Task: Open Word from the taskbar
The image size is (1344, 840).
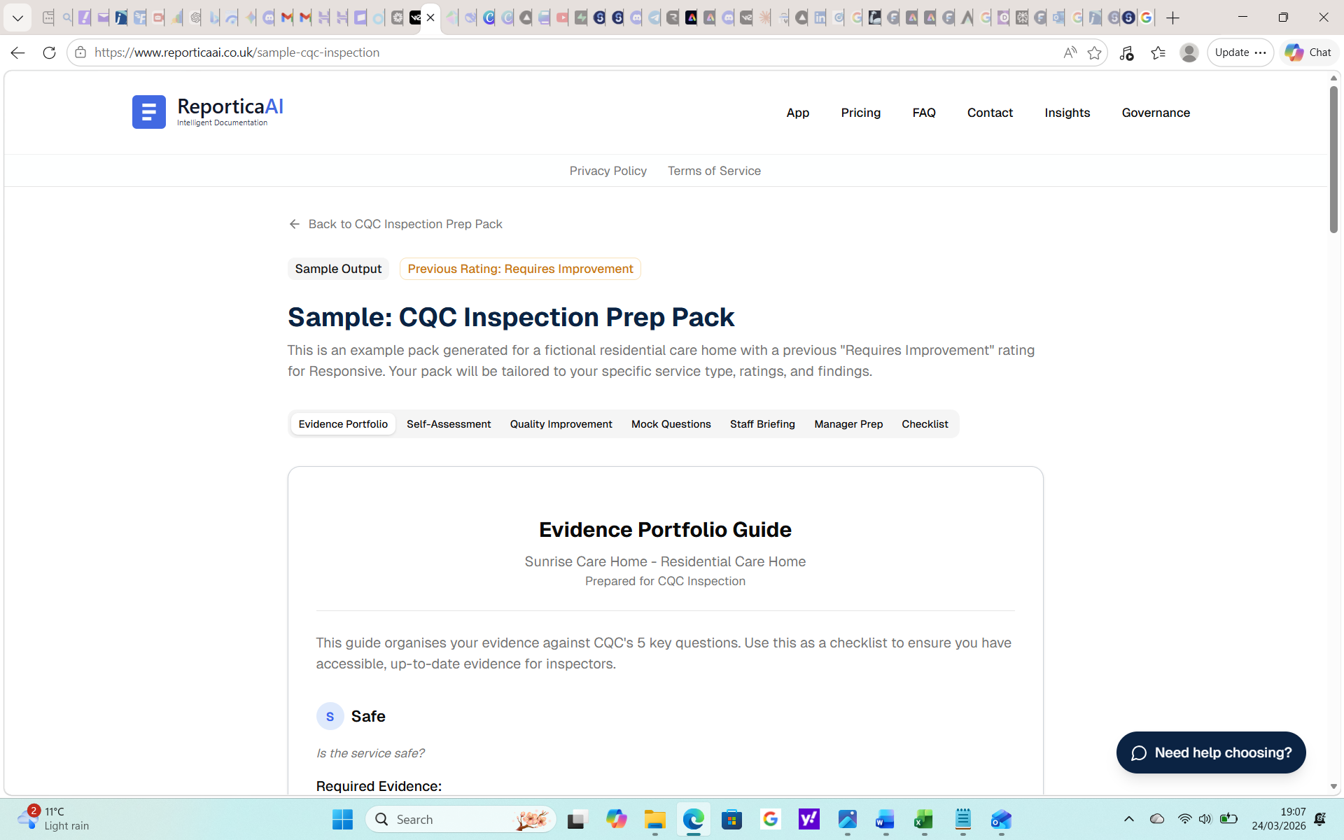Action: [x=885, y=819]
